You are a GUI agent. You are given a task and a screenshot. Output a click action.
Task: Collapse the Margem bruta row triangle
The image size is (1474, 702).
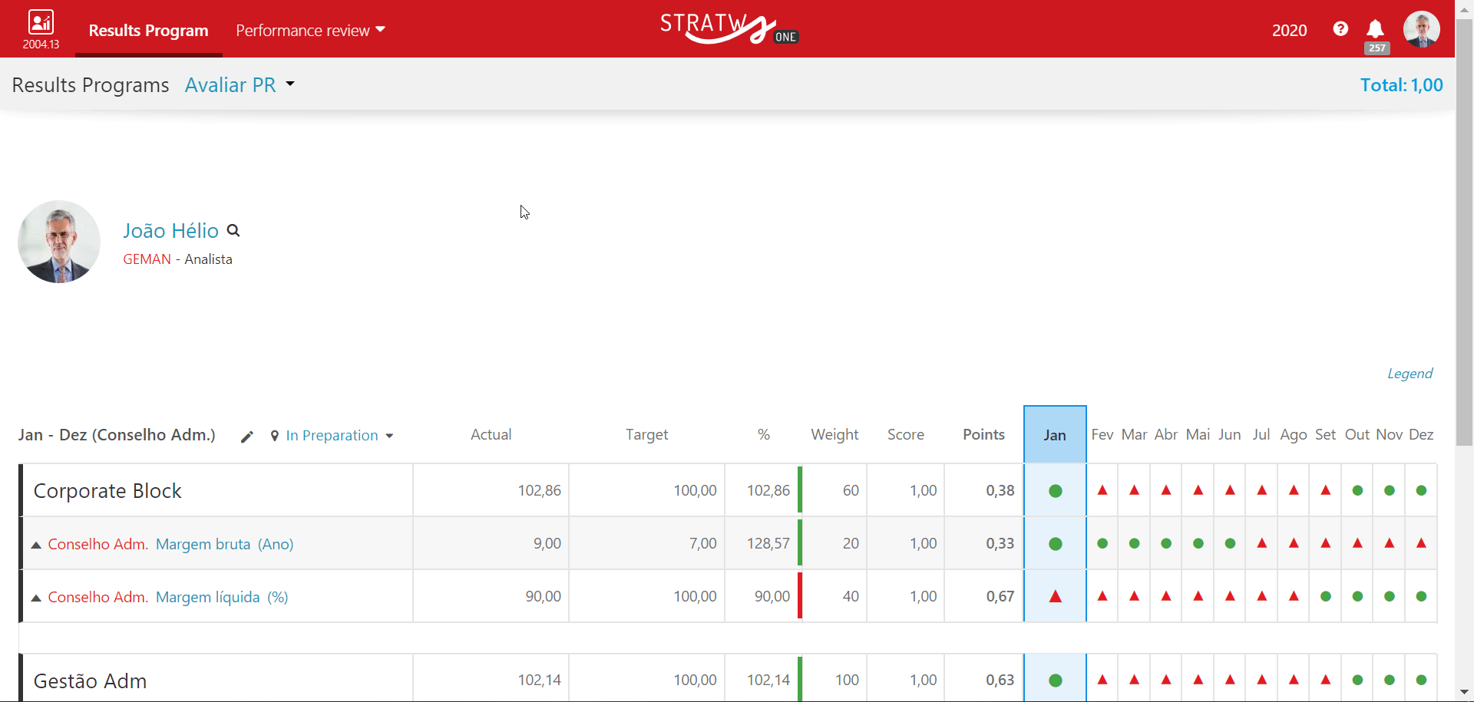coord(36,545)
